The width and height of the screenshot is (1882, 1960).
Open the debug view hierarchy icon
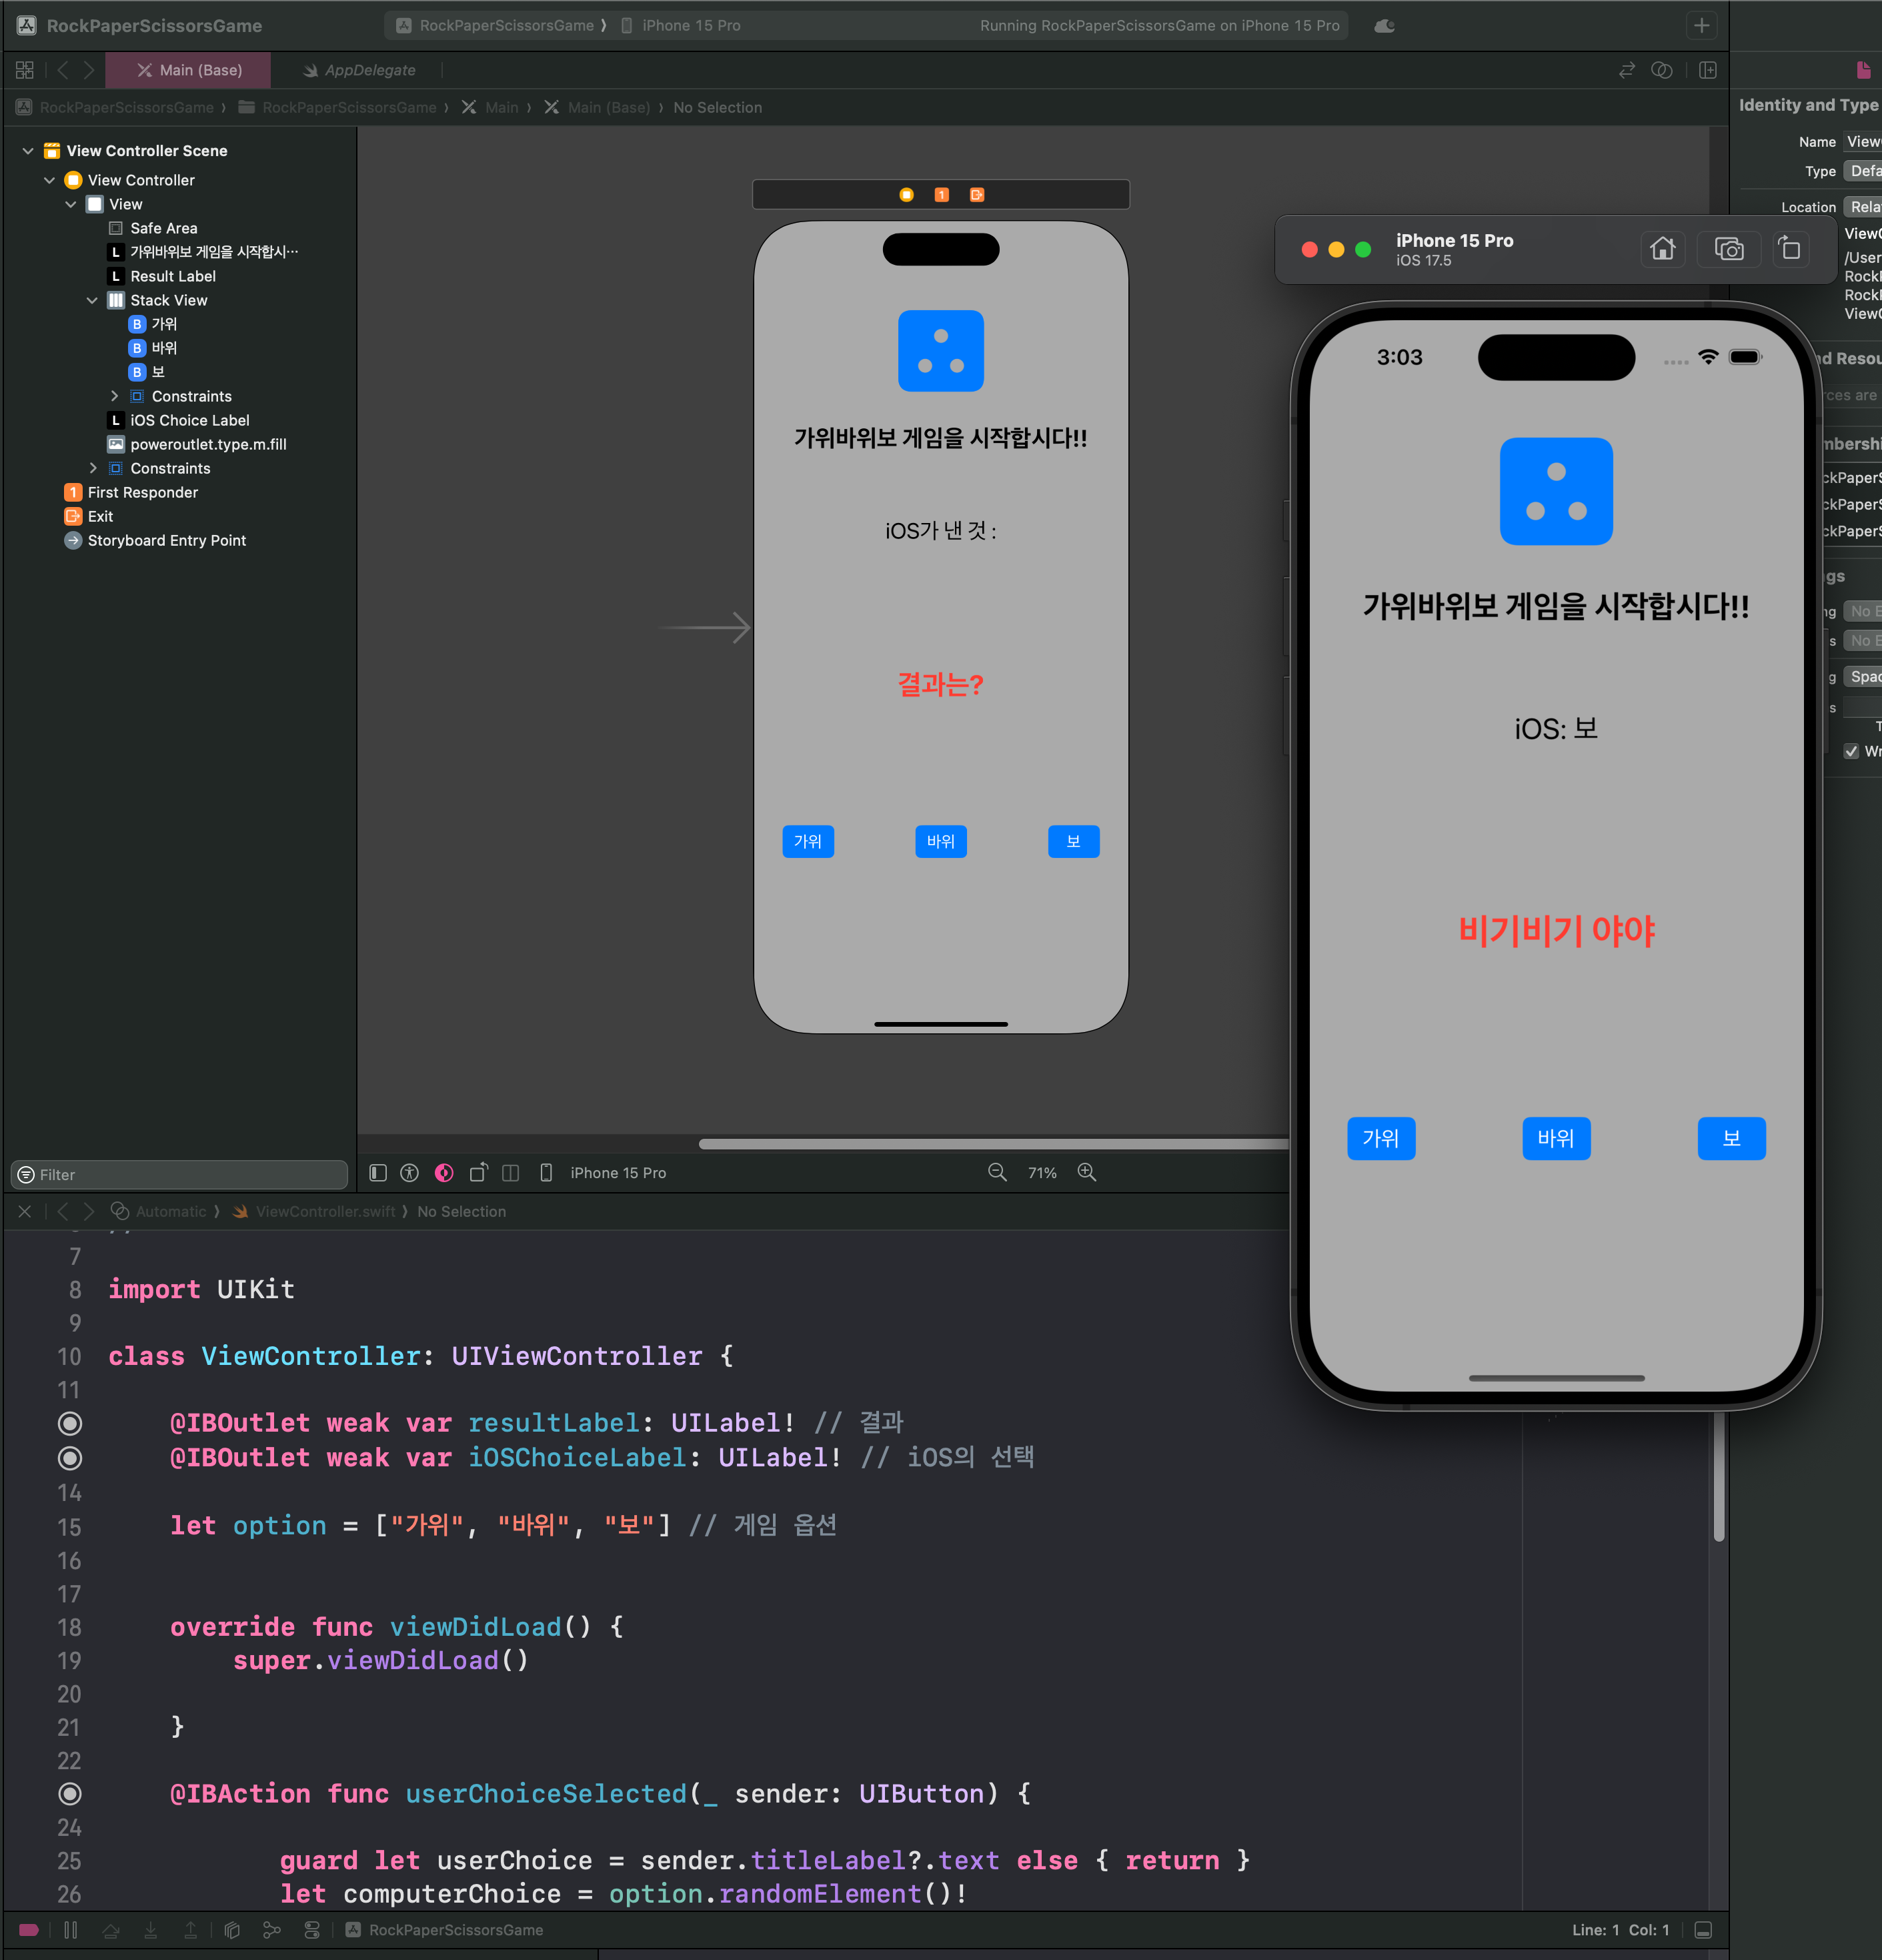click(x=232, y=1930)
